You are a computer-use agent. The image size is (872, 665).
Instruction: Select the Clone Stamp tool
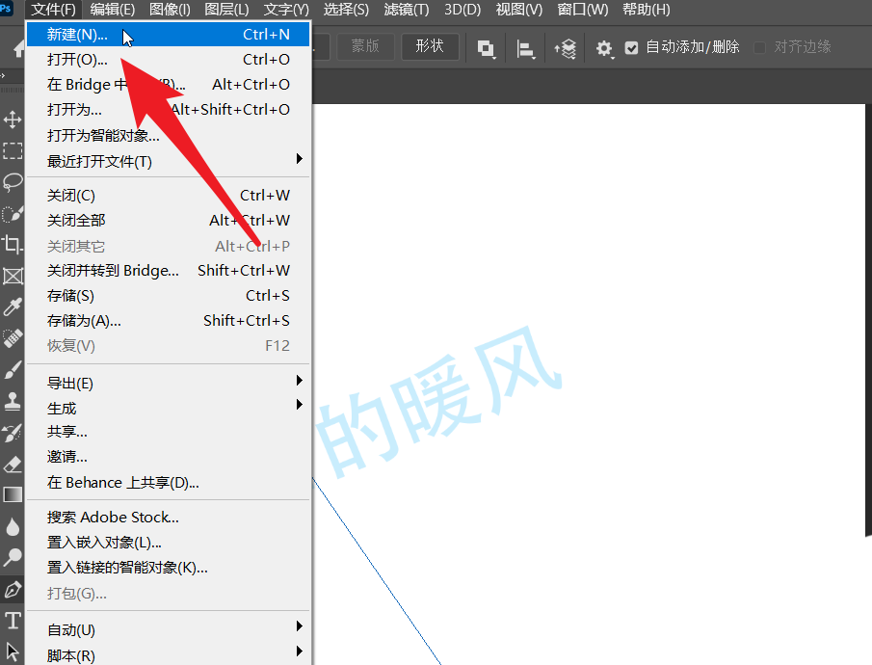13,400
